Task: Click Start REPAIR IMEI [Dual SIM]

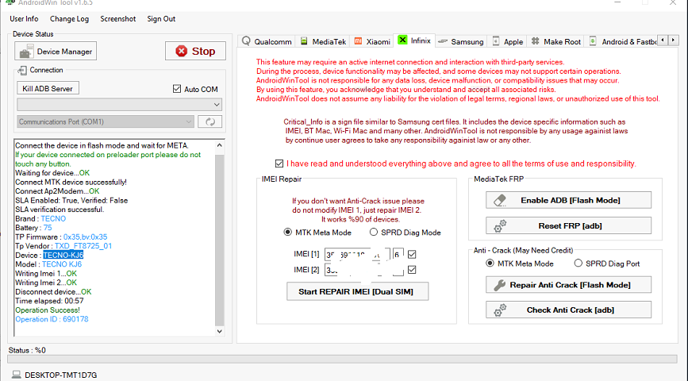Action: [357, 291]
